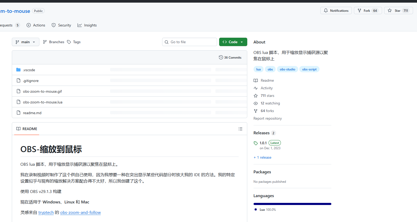This screenshot has height=222, width=417.
Task: Open .vscode folder name
Action: coord(29,70)
